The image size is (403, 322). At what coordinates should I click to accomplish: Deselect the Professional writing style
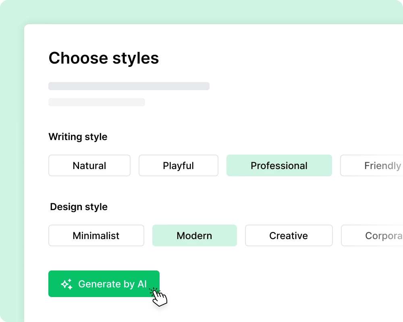279,165
